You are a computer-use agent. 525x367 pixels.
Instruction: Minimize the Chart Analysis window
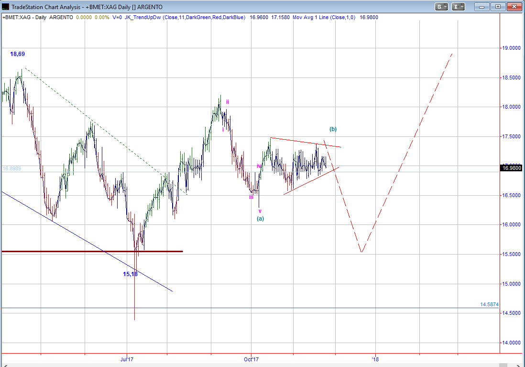click(x=482, y=7)
